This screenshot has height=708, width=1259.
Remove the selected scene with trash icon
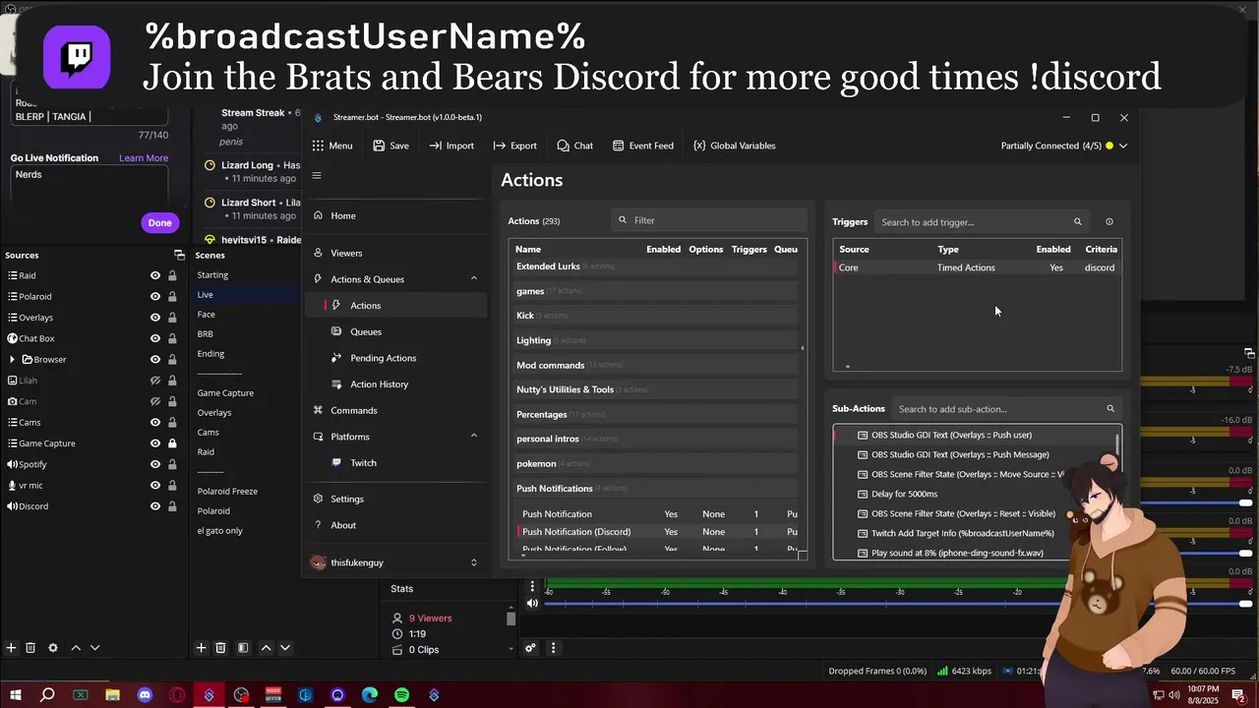[x=220, y=648]
